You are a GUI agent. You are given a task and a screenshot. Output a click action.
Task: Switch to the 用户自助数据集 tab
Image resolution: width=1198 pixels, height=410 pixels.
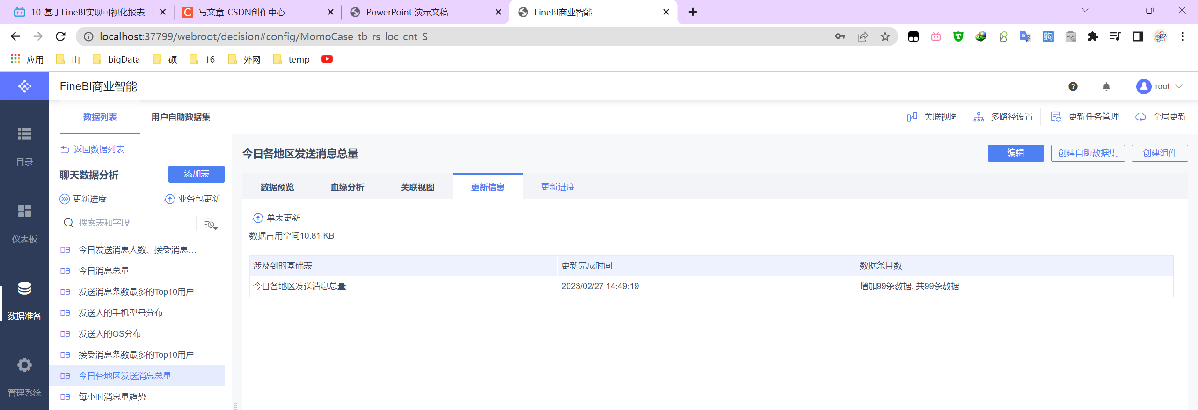coord(181,117)
